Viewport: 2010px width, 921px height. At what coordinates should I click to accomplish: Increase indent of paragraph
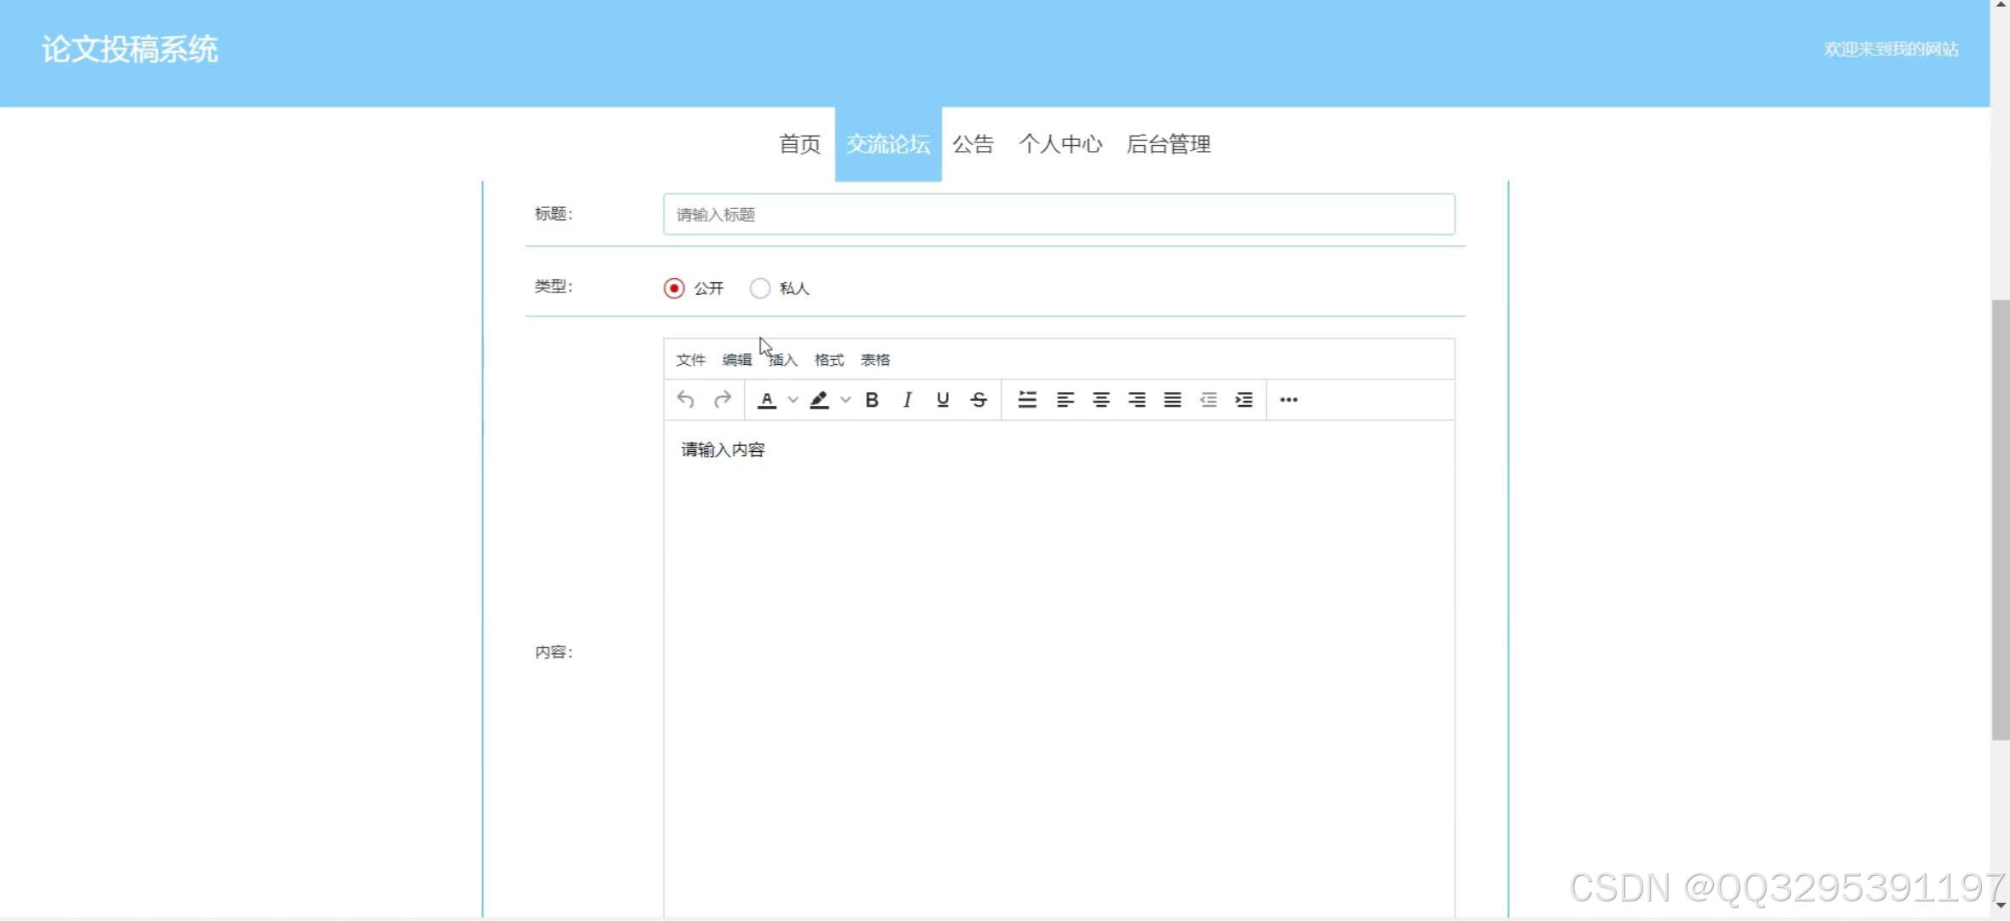(1245, 399)
